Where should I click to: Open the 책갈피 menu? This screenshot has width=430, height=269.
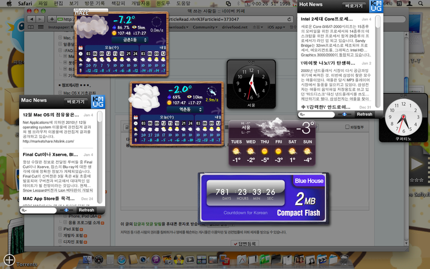tap(118, 3)
